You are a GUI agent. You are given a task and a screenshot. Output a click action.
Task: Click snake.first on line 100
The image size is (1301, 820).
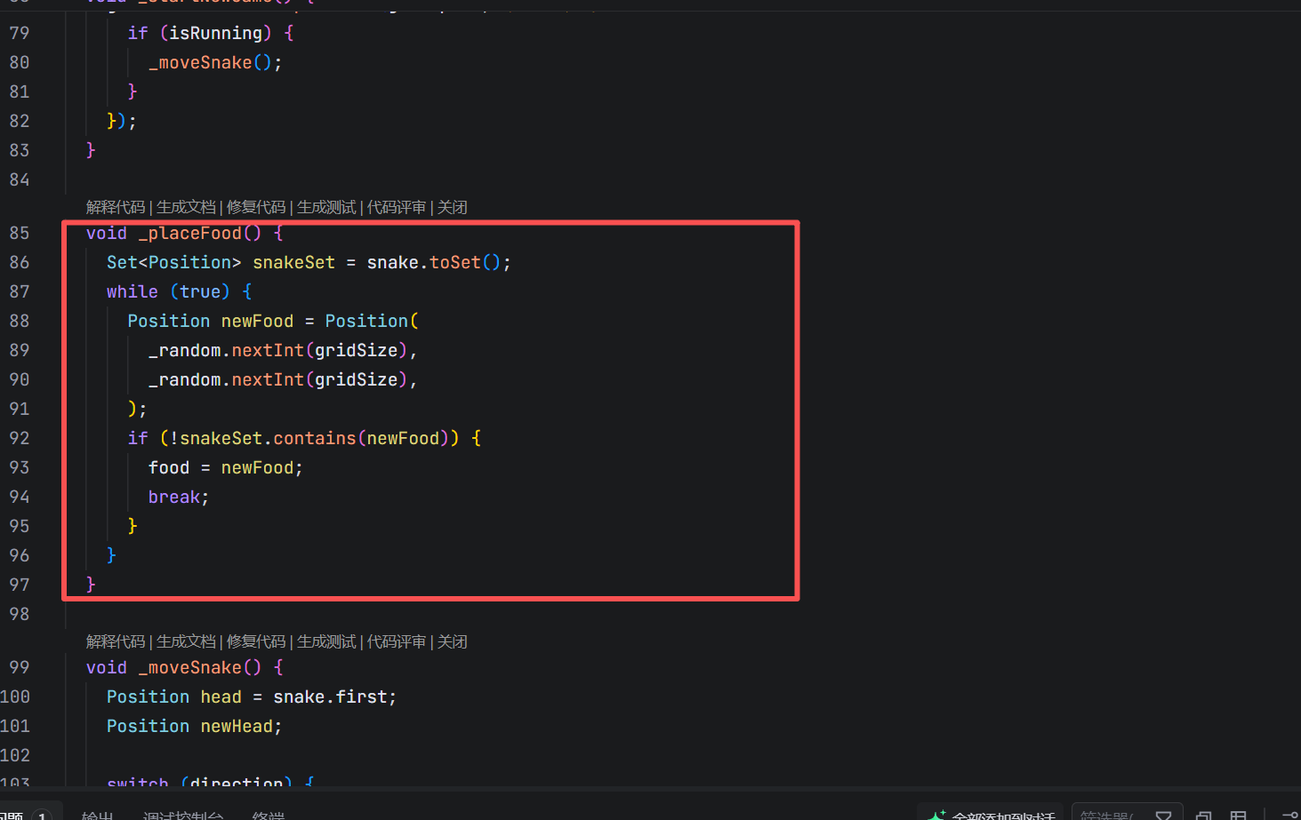(330, 697)
